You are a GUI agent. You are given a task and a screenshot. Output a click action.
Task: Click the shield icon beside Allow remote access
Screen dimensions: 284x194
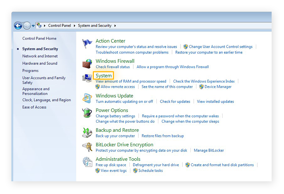tap(98, 87)
